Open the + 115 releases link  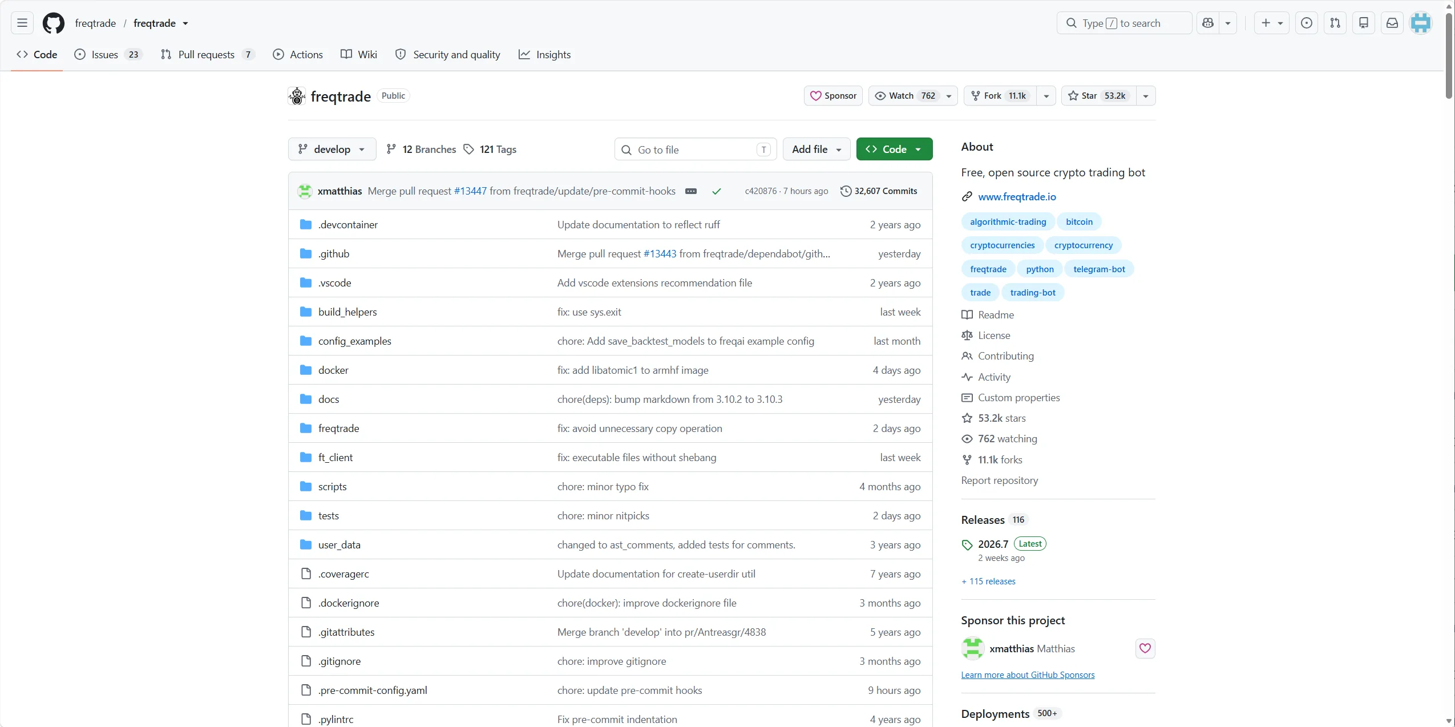point(988,581)
